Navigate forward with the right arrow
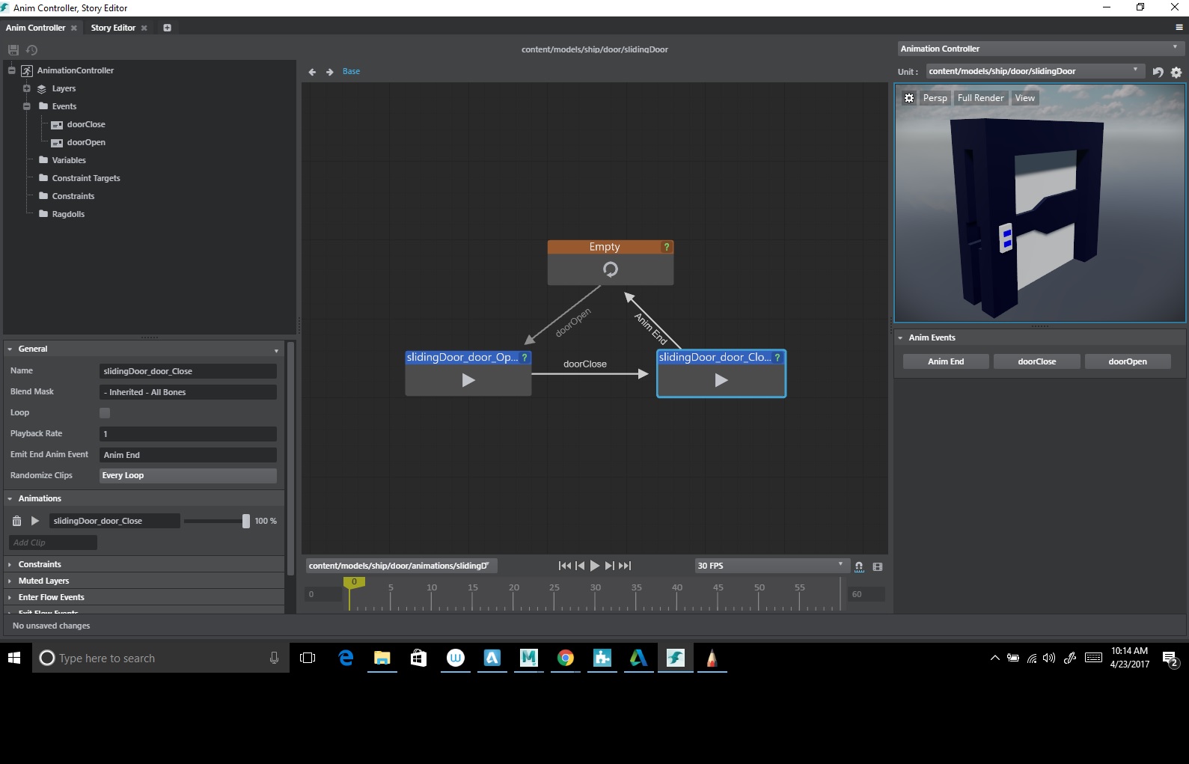Viewport: 1189px width, 764px height. pos(329,72)
